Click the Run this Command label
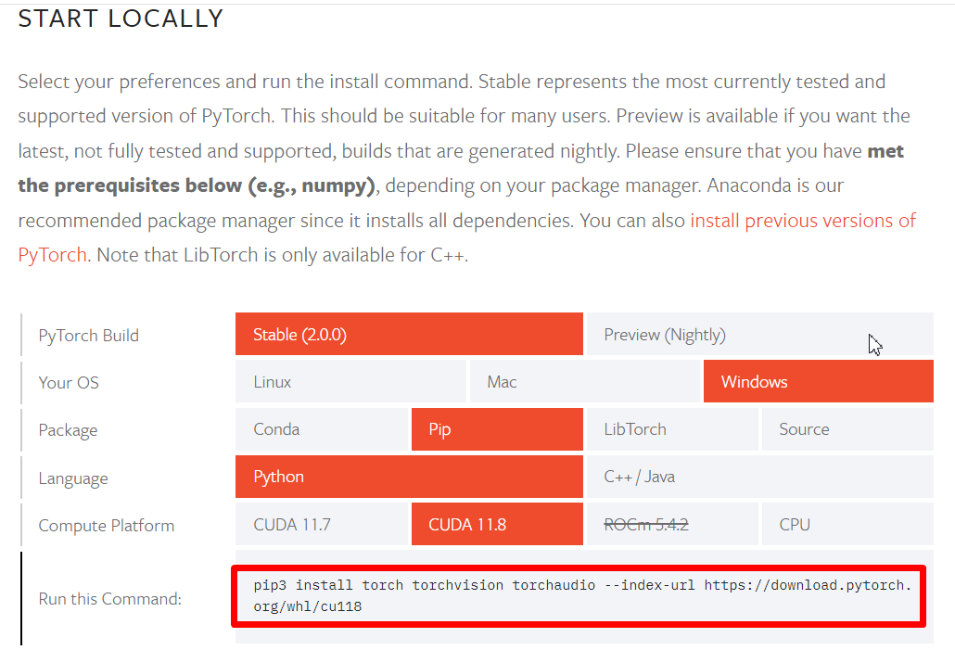Viewport: 955px width, 650px height. [109, 599]
